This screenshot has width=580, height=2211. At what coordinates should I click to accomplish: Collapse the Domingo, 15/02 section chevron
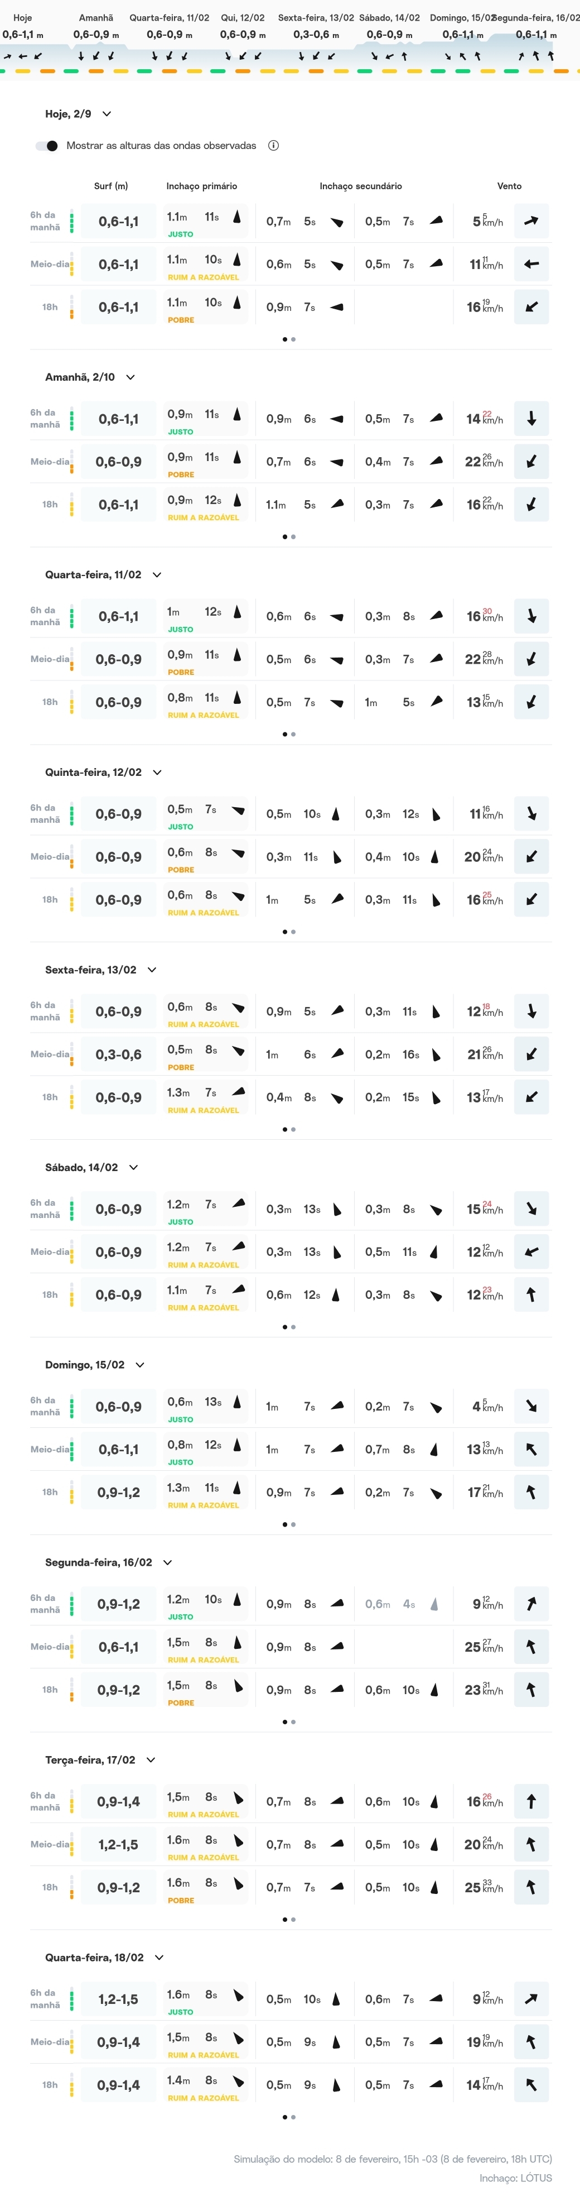[140, 1365]
